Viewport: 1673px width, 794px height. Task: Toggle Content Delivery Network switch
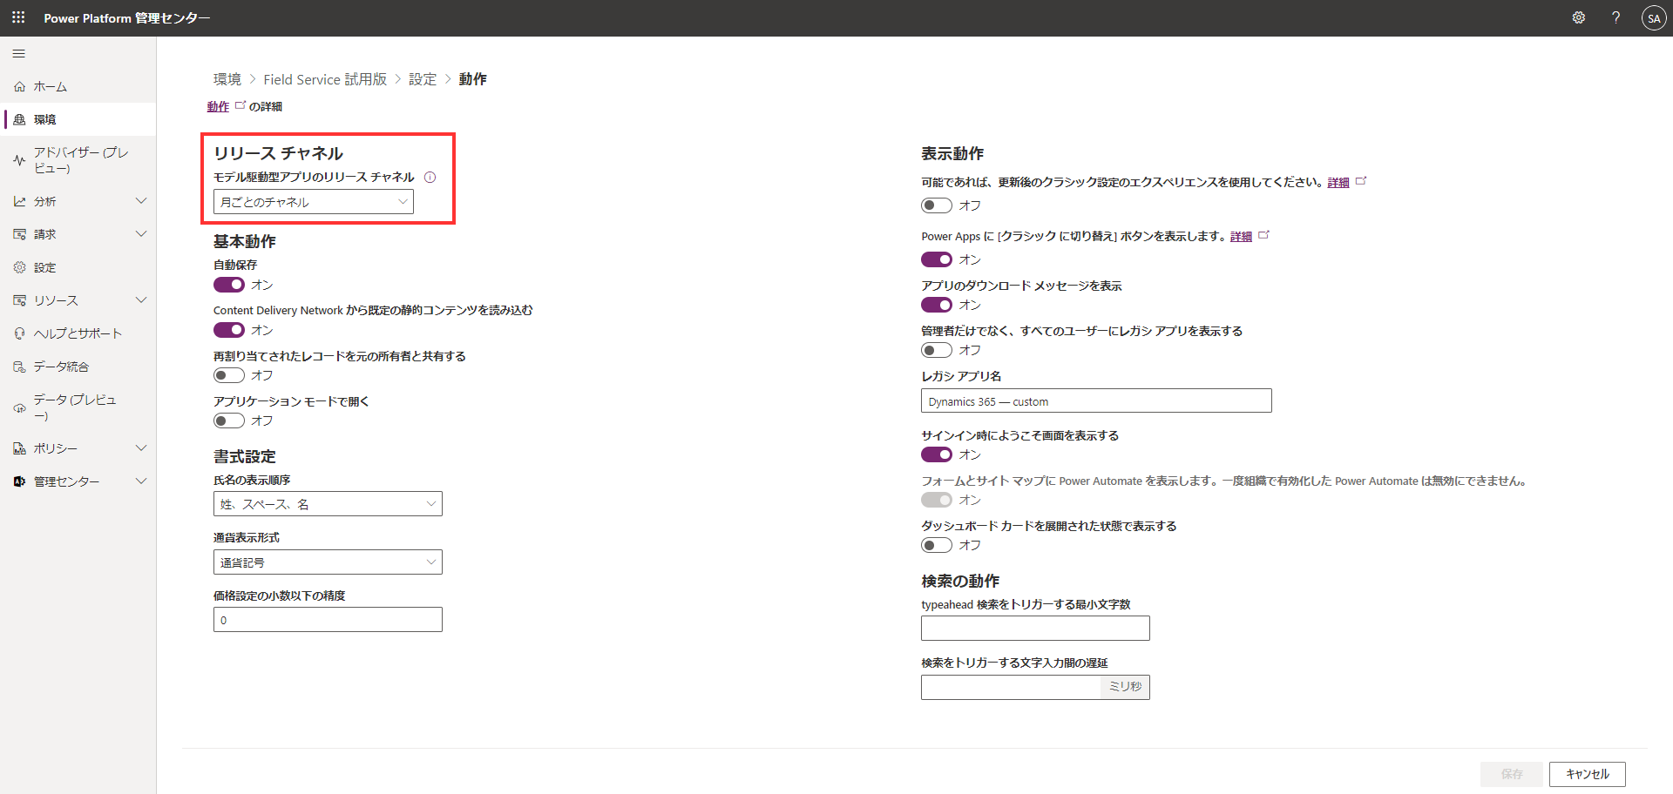click(229, 330)
